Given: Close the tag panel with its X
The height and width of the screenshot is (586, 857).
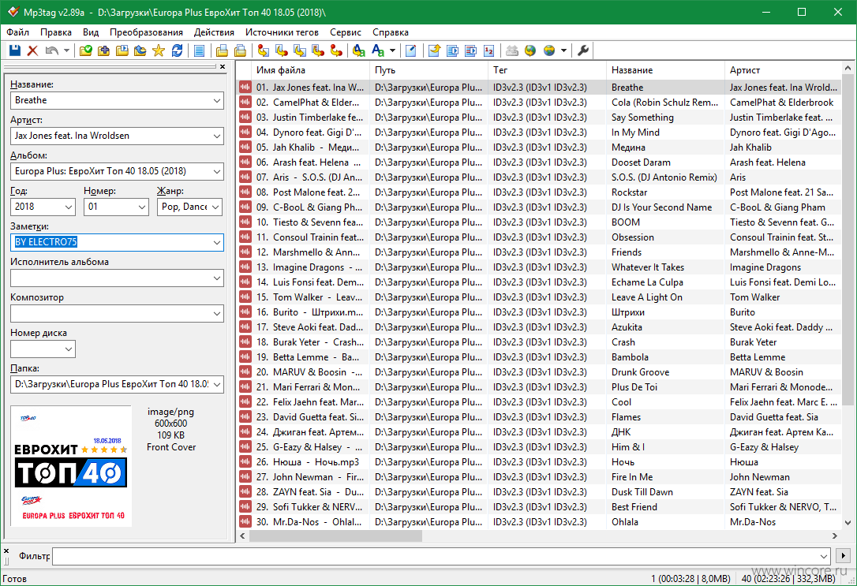Looking at the screenshot, I should pyautogui.click(x=223, y=66).
